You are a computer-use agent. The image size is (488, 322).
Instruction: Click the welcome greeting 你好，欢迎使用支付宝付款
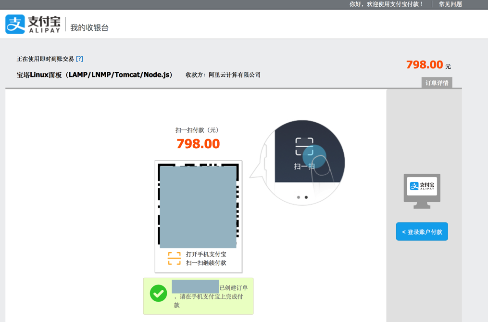pos(386,4)
